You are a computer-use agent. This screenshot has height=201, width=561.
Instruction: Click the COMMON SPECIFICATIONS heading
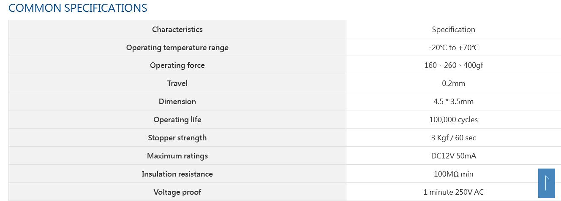click(78, 8)
